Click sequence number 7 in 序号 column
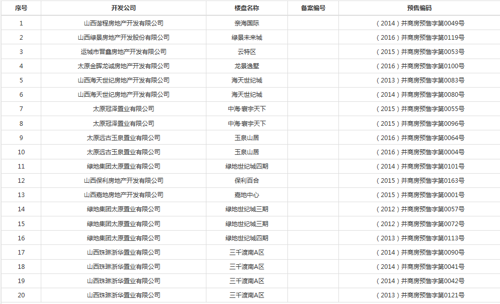 [x=21, y=109]
